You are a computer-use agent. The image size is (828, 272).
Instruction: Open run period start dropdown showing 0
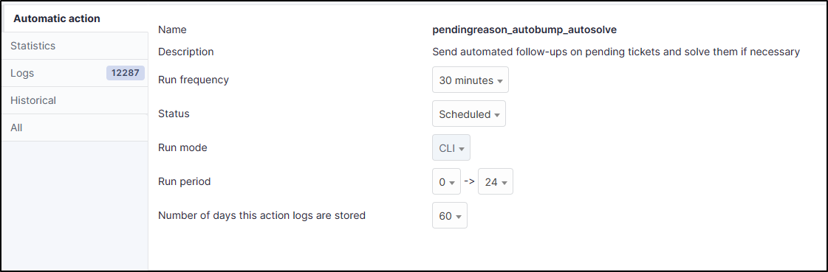446,182
